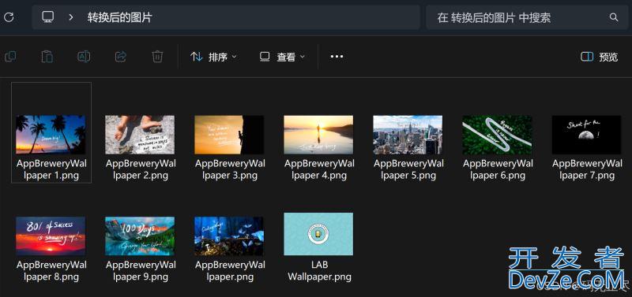632x297 pixels.
Task: Select the AppBreweryWallpaper 6.png winding road thumbnail
Action: click(x=497, y=135)
